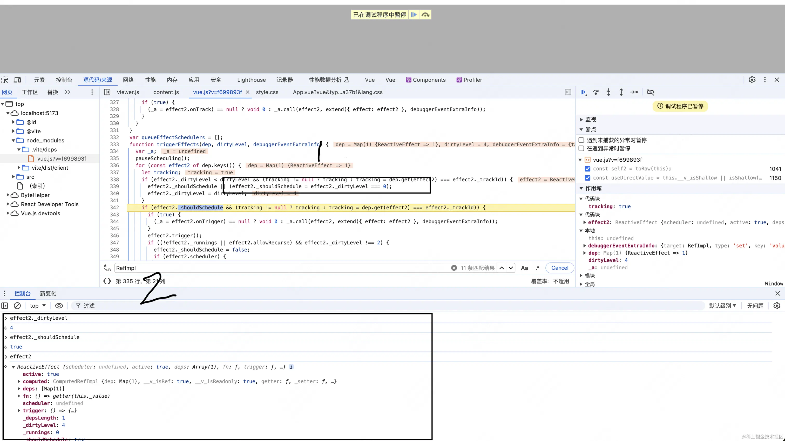Viewport: 785px width, 441px height.
Task: Click the step into function icon
Action: pyautogui.click(x=608, y=92)
